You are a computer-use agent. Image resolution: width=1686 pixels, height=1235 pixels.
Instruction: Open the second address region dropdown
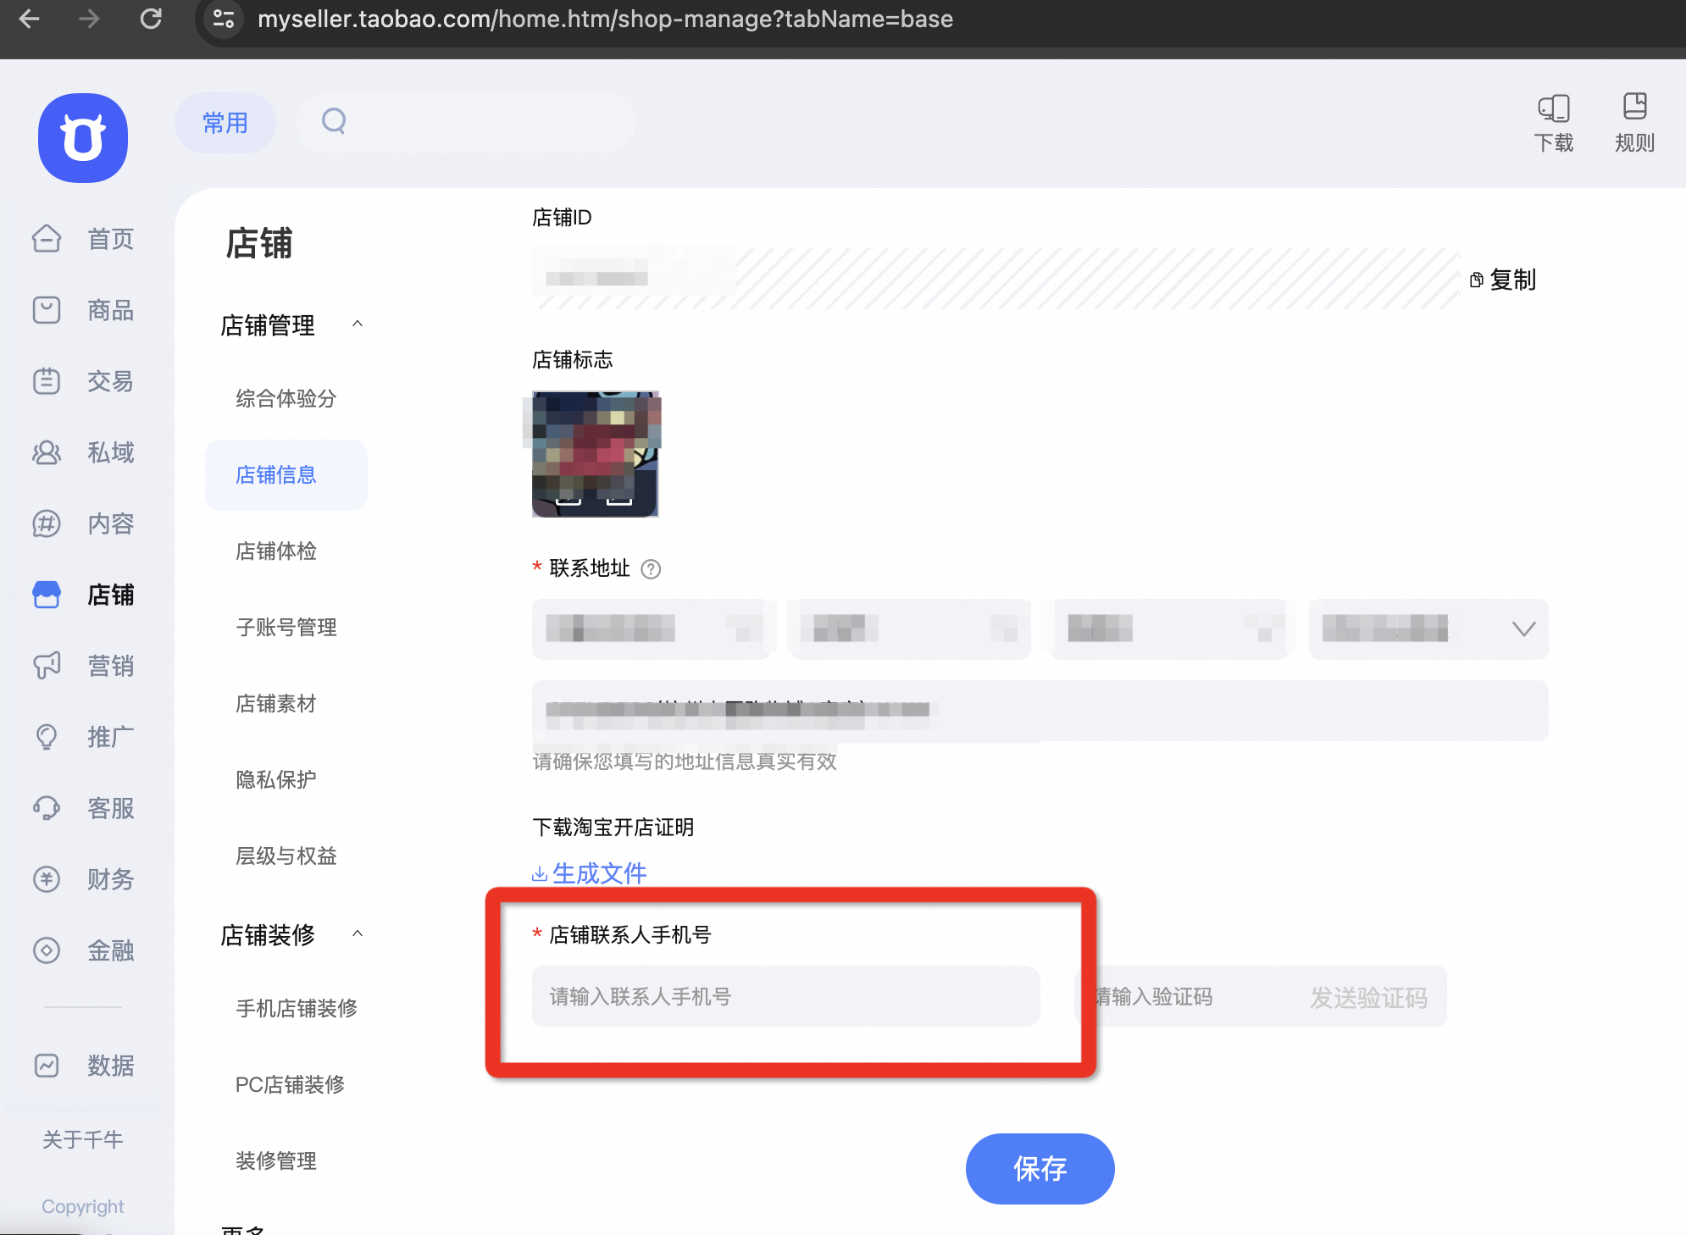tap(909, 629)
